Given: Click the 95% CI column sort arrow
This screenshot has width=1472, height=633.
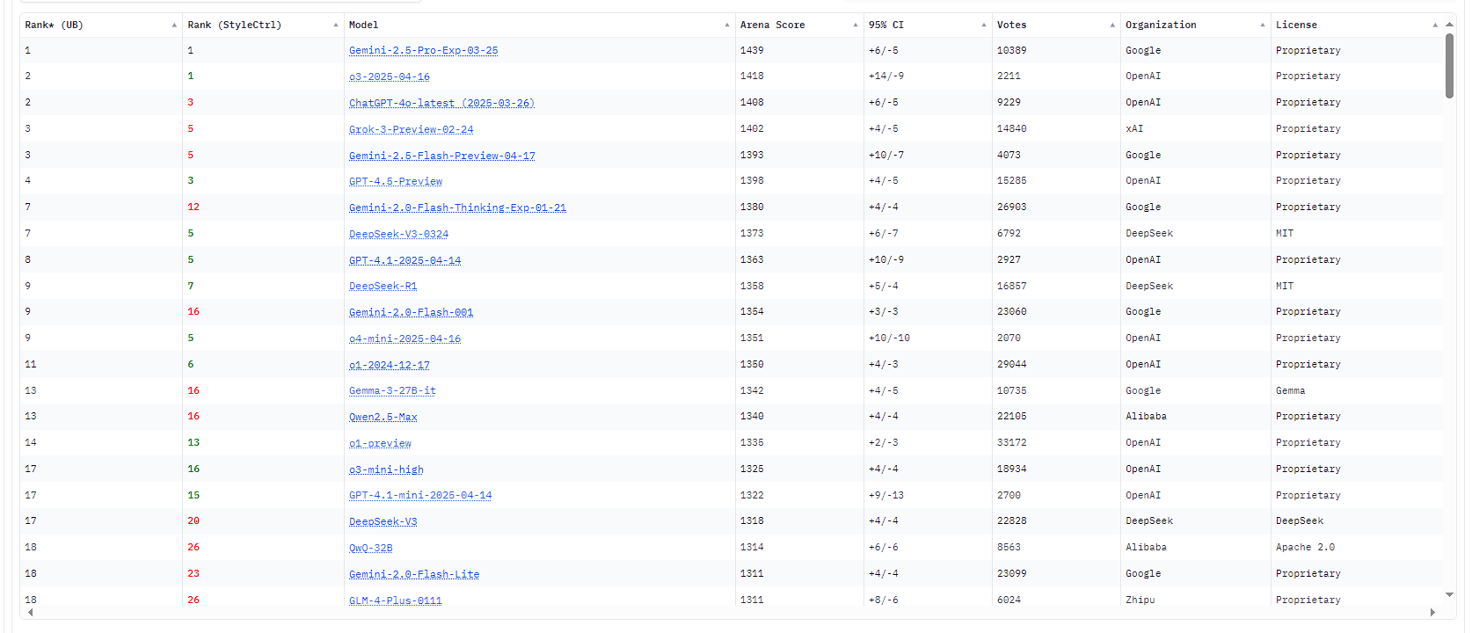Looking at the screenshot, I should 984,25.
